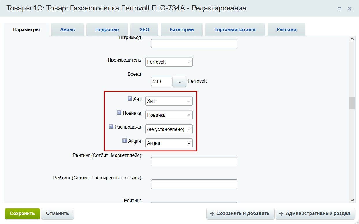Screen dimensions: 359x224
Task: Save the product with Сохранить
Action: [x=22, y=214]
